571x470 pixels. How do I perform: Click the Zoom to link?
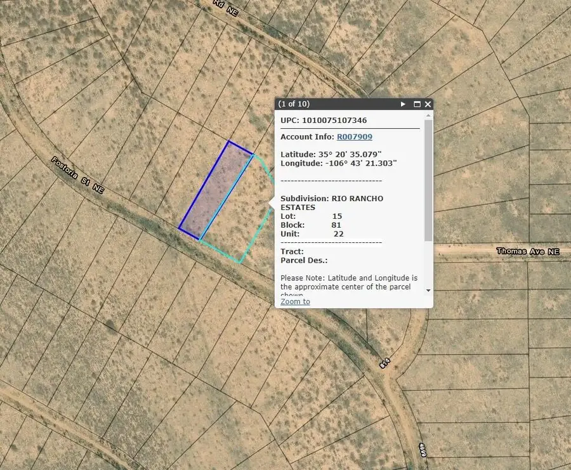point(294,301)
